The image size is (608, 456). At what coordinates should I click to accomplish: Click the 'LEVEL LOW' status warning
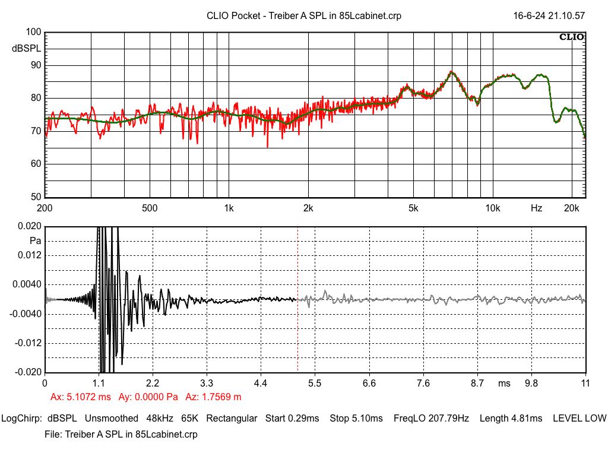579,419
